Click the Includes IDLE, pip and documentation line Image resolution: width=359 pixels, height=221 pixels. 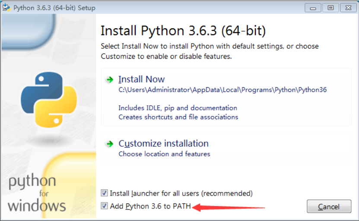point(178,108)
